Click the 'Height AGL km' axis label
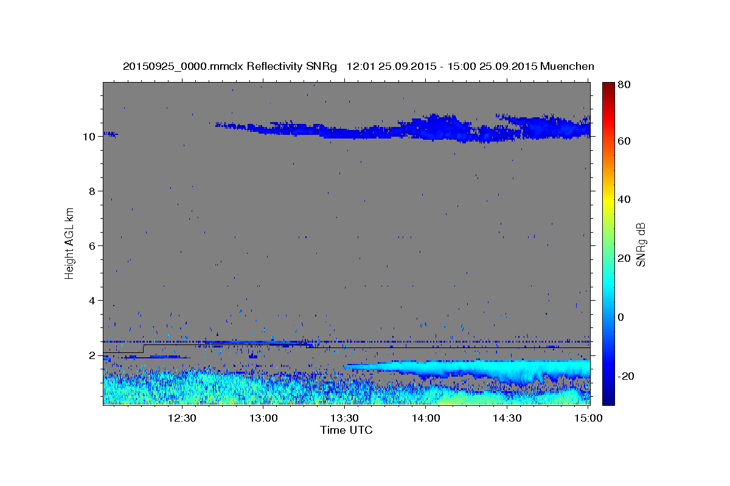Screen dimensions: 730x486 69,243
